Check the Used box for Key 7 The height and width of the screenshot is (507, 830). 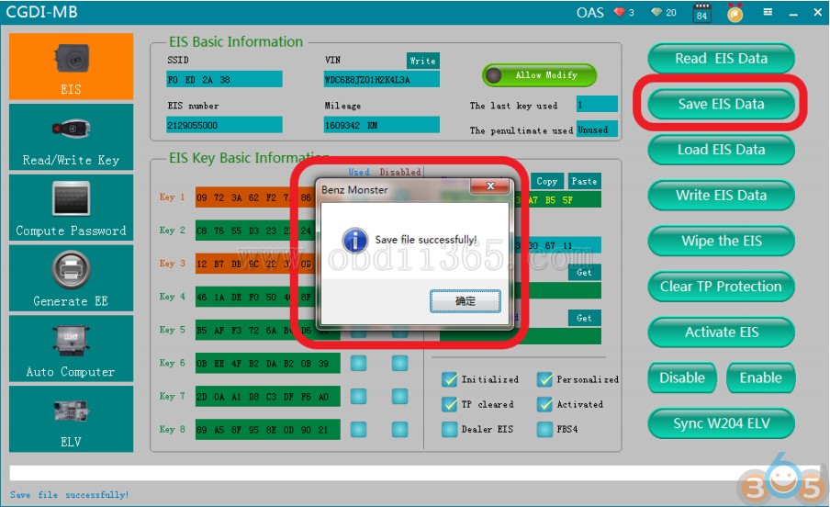[x=358, y=396]
